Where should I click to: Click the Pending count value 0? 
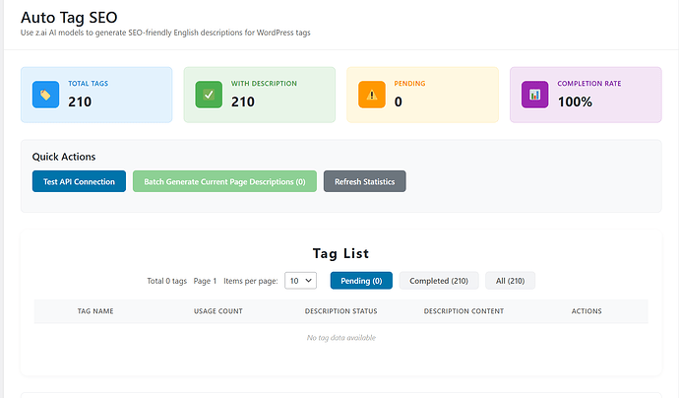[399, 101]
